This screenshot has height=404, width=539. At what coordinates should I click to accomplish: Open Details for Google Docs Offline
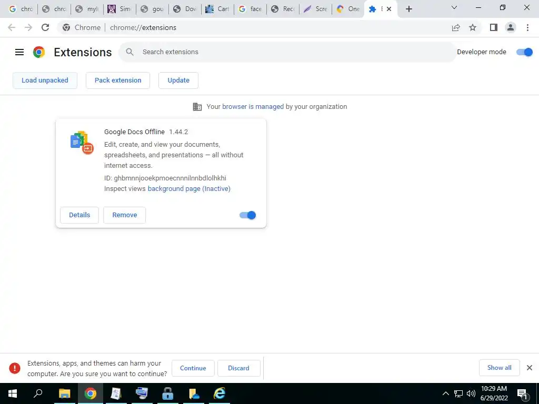click(x=79, y=215)
